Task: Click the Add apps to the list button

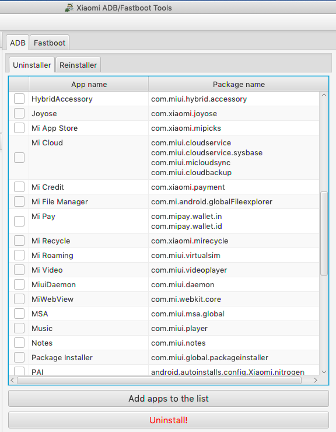Action: click(x=169, y=398)
